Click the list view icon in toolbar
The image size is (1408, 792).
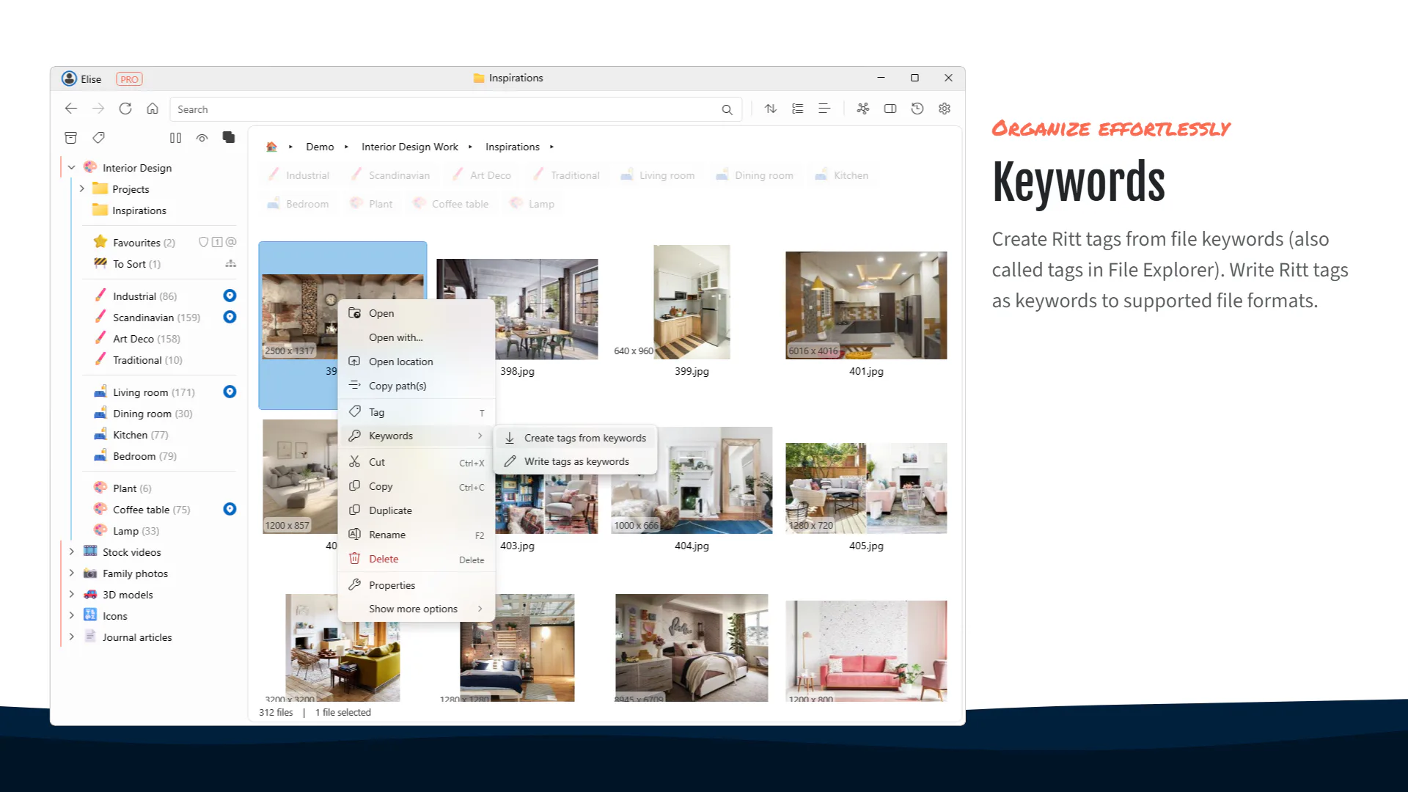(x=798, y=109)
